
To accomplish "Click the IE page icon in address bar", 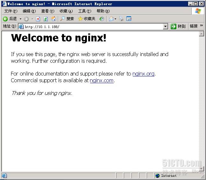I will click(21, 27).
